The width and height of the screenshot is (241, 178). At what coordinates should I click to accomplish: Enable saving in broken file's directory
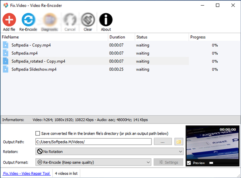click(x=38, y=133)
